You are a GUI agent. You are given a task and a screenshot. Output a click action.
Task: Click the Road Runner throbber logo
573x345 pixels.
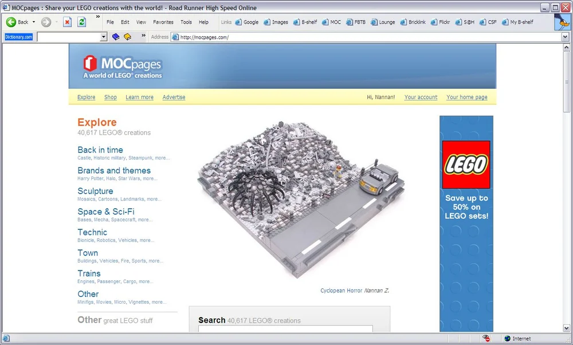click(x=563, y=22)
